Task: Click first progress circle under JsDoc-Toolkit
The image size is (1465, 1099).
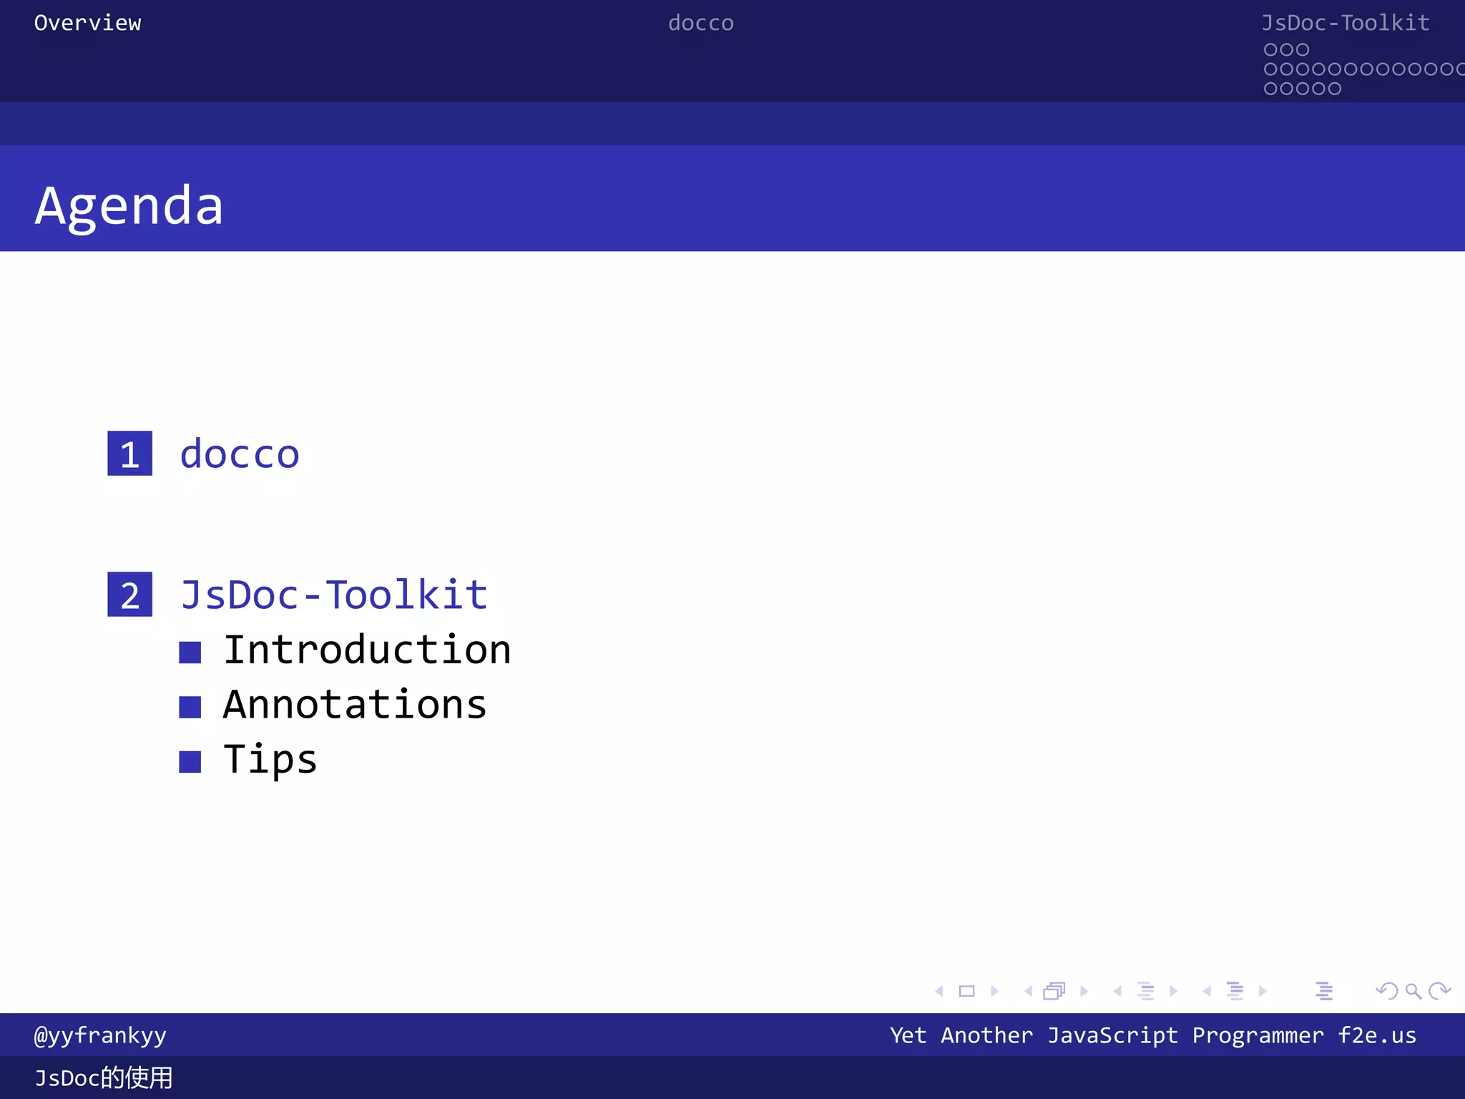Action: (1270, 49)
